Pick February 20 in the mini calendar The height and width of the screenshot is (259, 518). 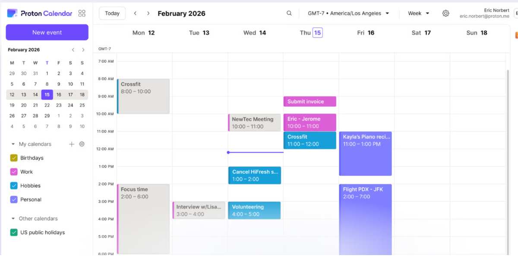click(x=24, y=105)
